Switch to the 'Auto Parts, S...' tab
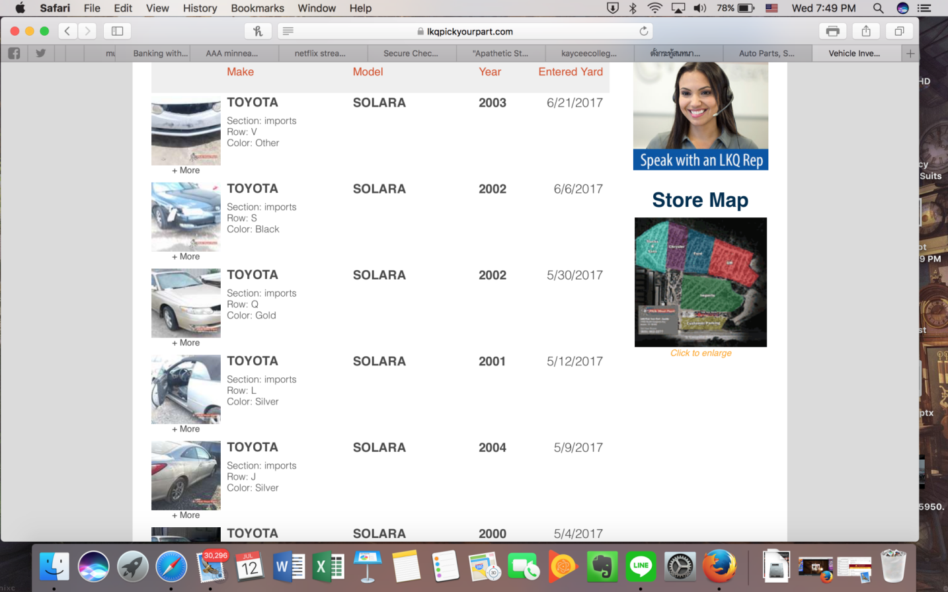The width and height of the screenshot is (948, 592). click(767, 54)
